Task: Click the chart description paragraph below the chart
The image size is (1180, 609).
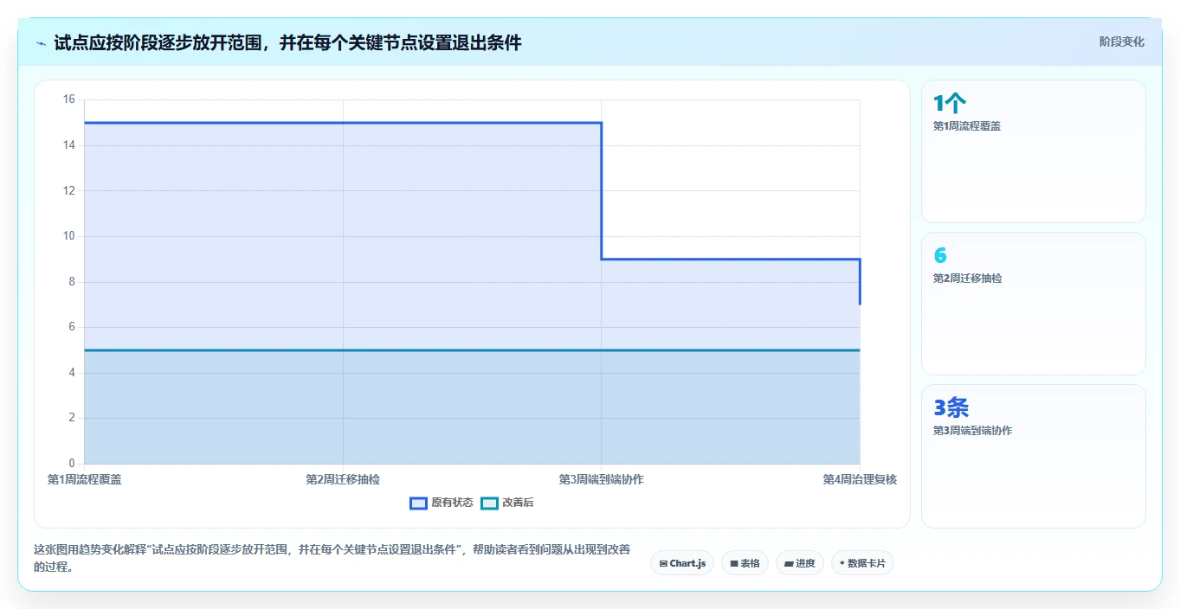Action: coord(332,558)
